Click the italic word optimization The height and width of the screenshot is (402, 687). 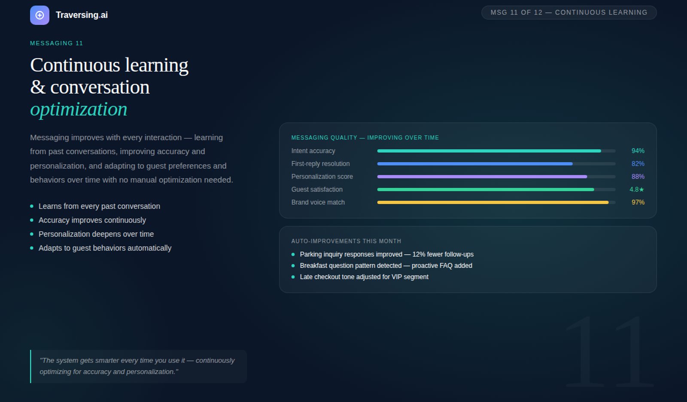[79, 109]
